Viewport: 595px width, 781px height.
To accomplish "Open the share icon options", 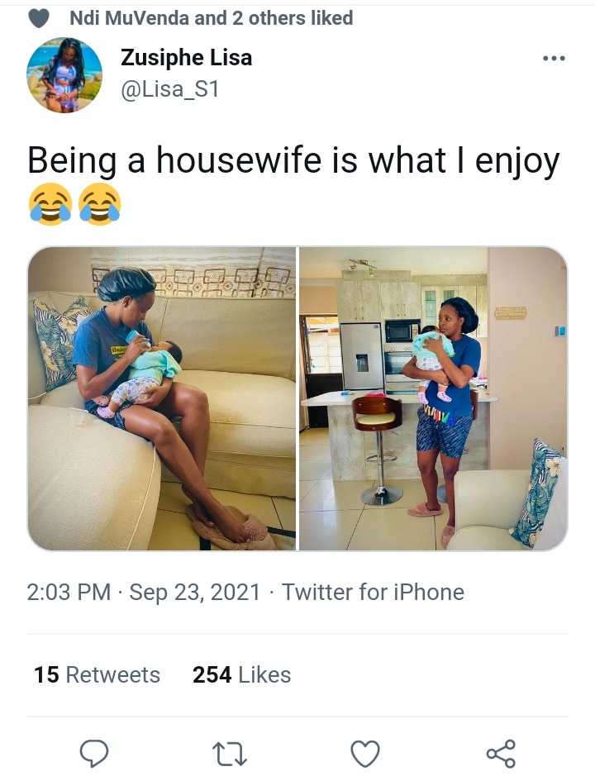I will point(501,753).
